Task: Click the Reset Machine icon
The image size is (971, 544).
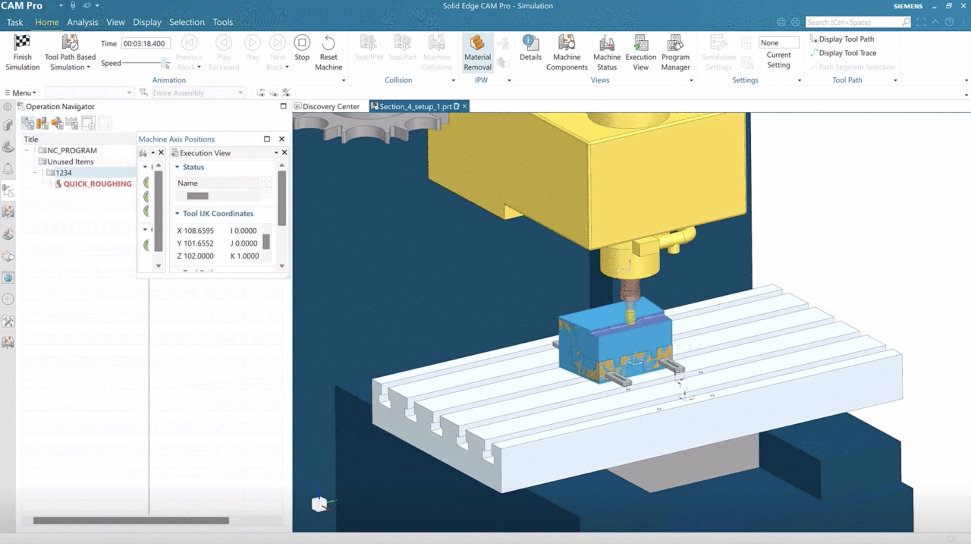Action: point(328,43)
